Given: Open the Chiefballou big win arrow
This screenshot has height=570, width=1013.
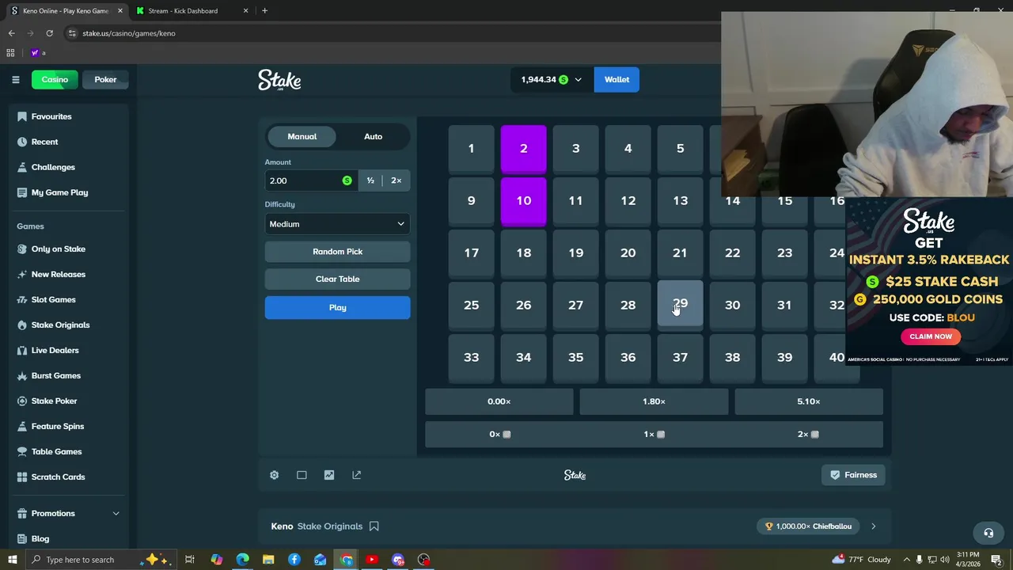Looking at the screenshot, I should (x=873, y=526).
